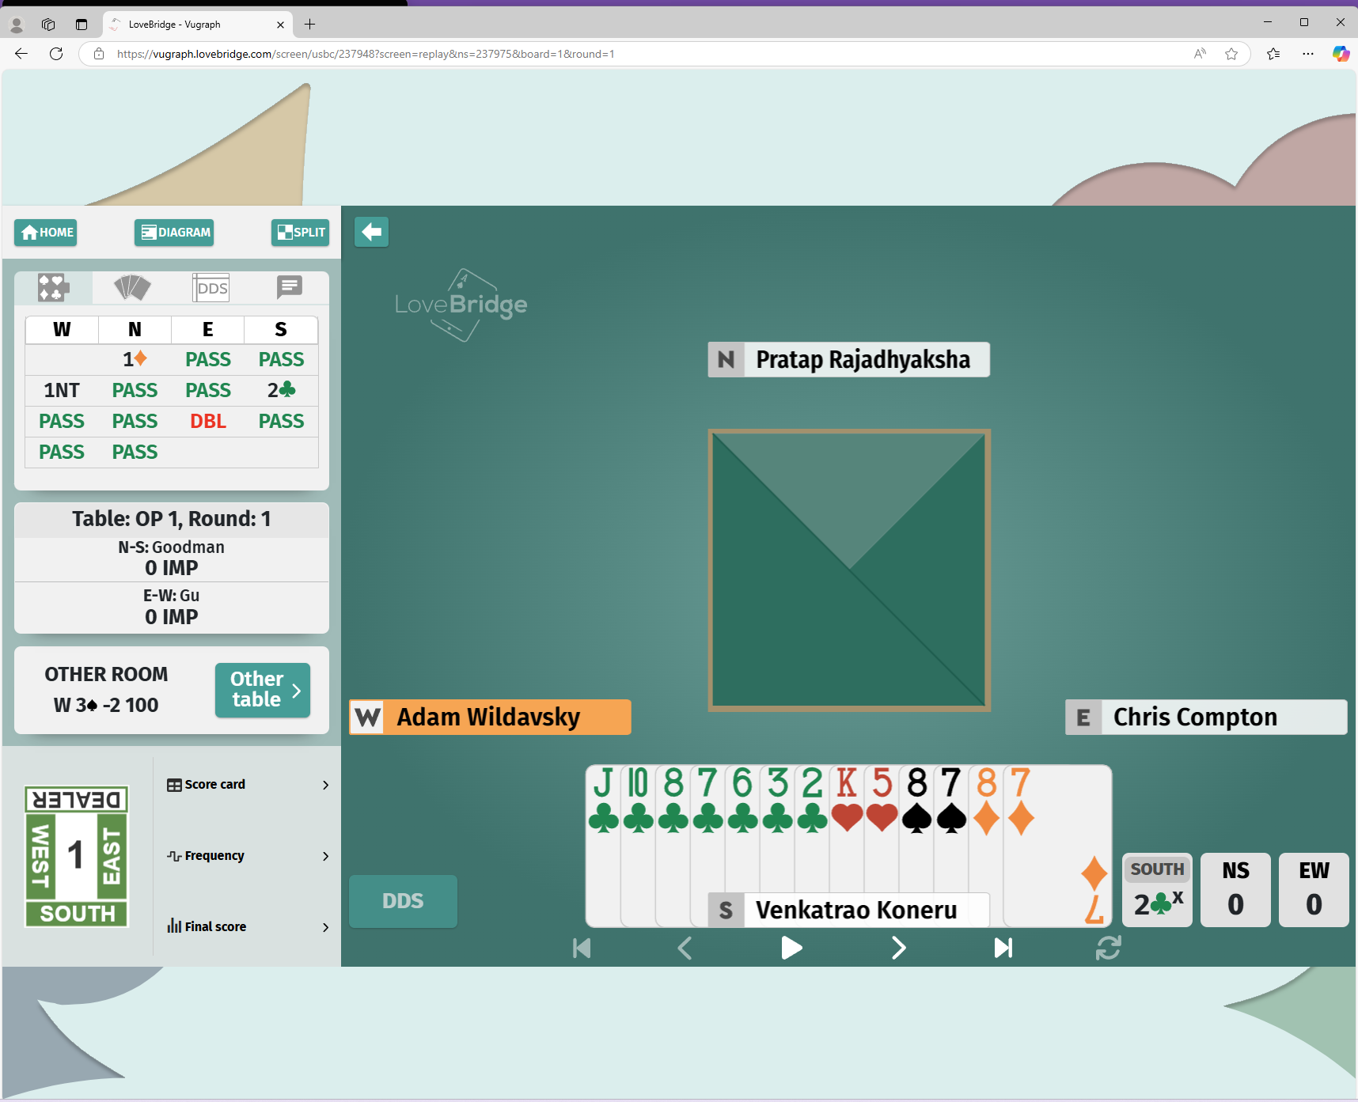Image resolution: width=1358 pixels, height=1102 pixels.
Task: Expand the Frequency option
Action: click(248, 856)
